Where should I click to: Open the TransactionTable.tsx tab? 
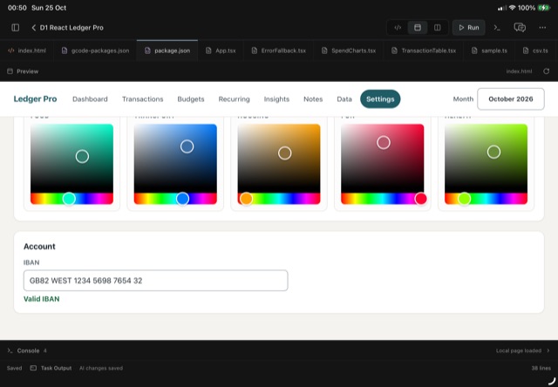click(425, 51)
